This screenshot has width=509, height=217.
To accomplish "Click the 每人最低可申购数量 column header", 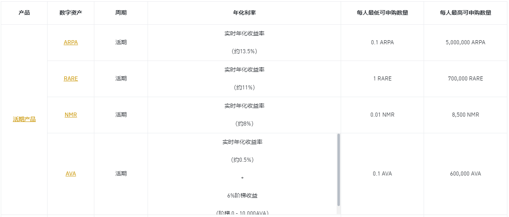I will (382, 13).
